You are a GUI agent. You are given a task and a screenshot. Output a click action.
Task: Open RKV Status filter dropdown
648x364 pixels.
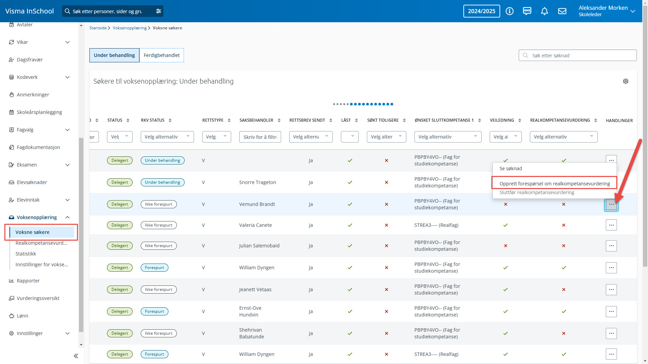coord(167,137)
